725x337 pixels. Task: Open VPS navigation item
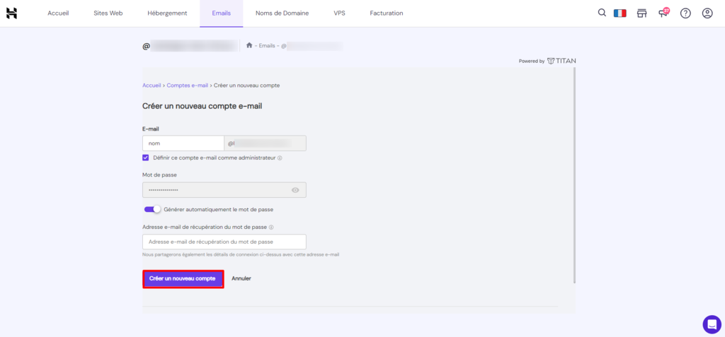click(339, 13)
